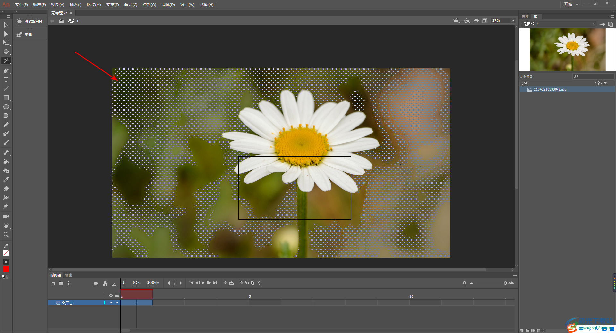Select the Rectangle tool
Screen dimensions: 616x333
point(6,98)
